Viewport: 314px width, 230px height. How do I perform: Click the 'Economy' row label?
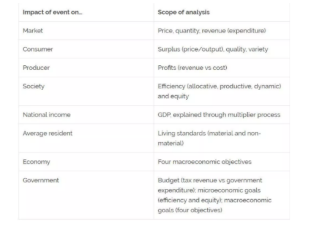click(x=36, y=162)
